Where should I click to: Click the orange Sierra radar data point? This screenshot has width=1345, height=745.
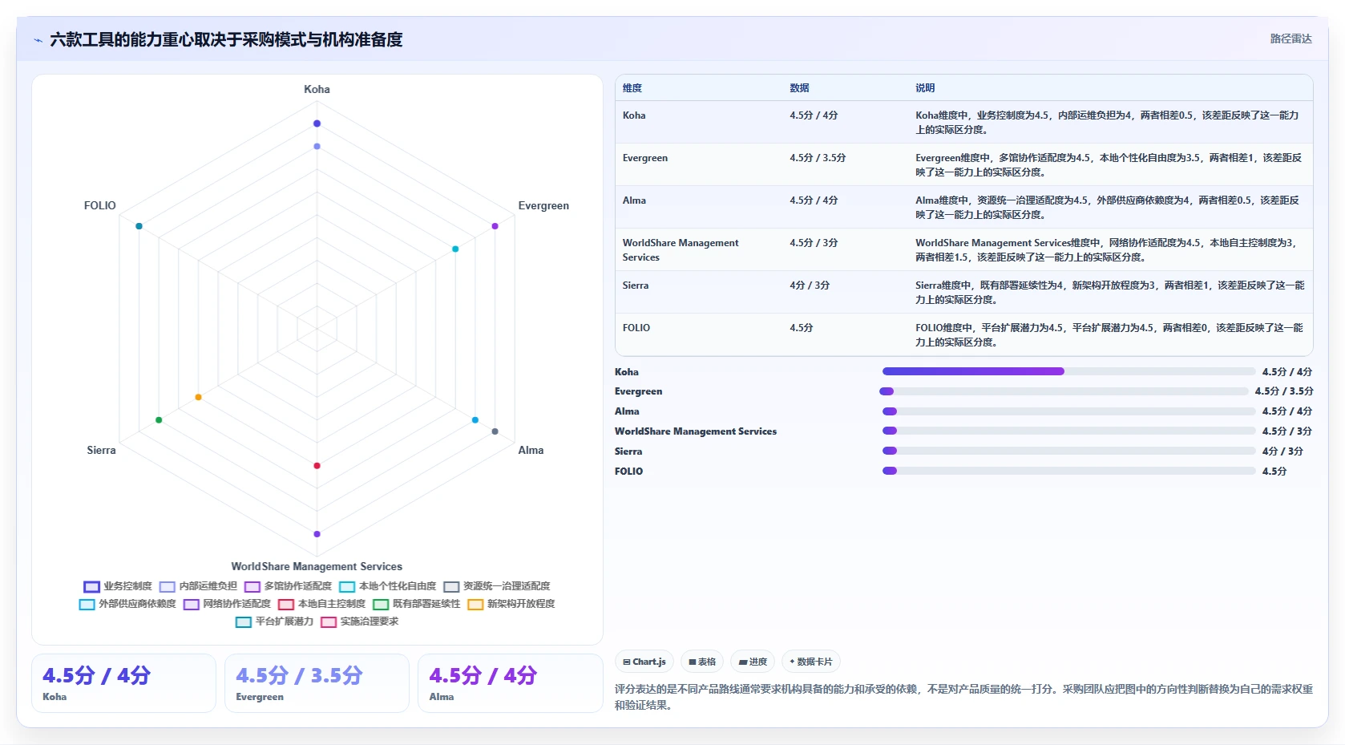pos(198,397)
